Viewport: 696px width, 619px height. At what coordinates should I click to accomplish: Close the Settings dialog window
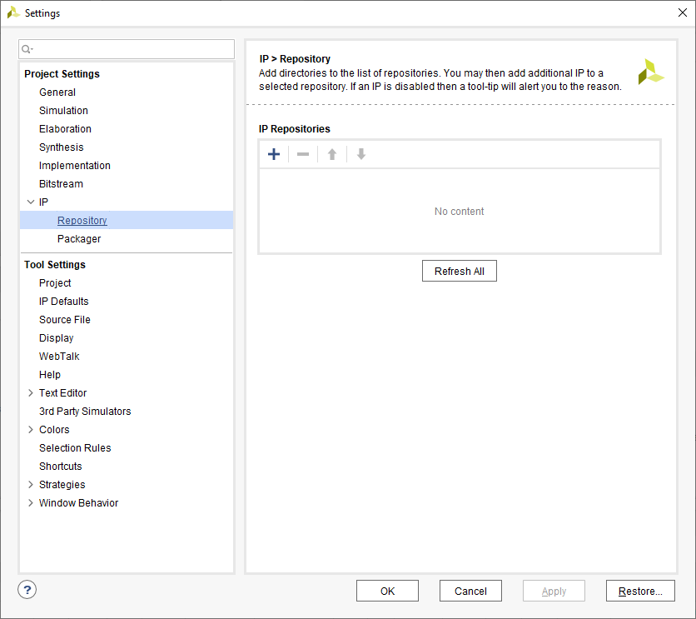tap(683, 12)
